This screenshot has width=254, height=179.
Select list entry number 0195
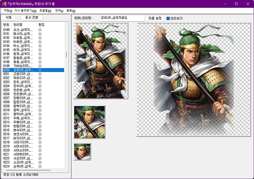(34, 50)
